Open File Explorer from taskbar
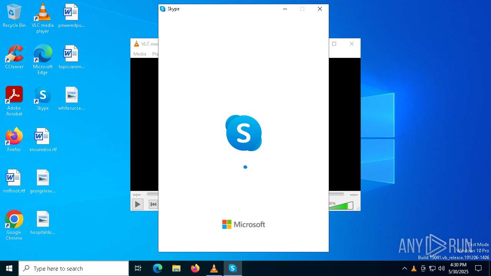Screen dimensions: 491x276 tap(176, 268)
